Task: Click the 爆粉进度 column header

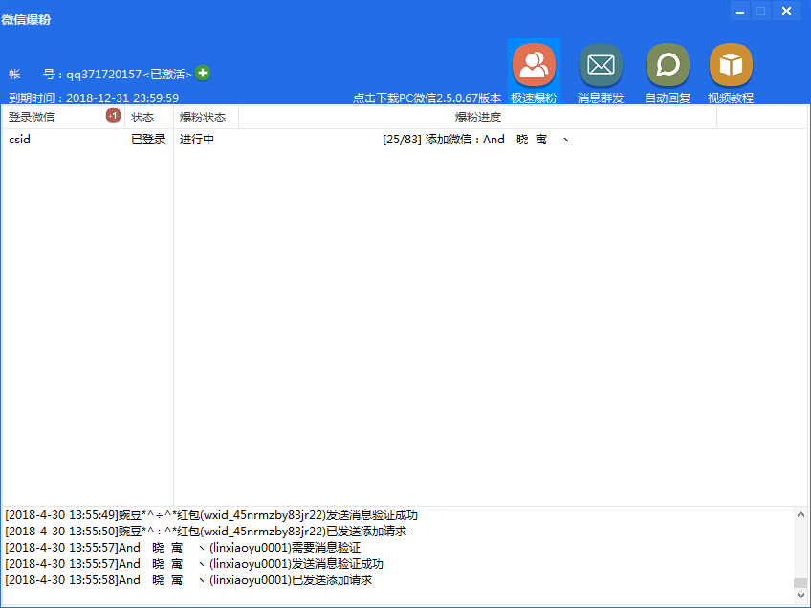Action: [x=477, y=118]
